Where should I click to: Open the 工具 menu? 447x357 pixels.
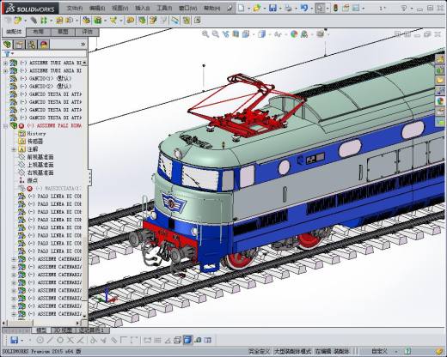(x=164, y=9)
